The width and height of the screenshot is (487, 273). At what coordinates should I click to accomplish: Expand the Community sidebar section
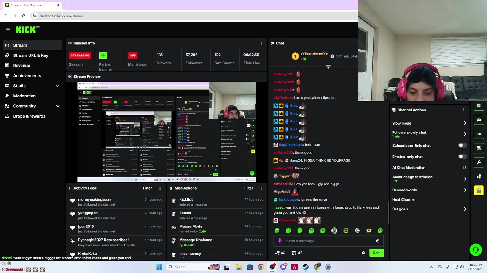58,106
